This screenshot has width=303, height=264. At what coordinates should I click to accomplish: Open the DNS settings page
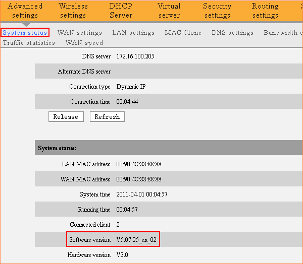click(x=232, y=33)
